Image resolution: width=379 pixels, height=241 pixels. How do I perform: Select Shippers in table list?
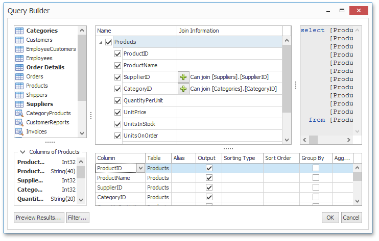[37, 95]
